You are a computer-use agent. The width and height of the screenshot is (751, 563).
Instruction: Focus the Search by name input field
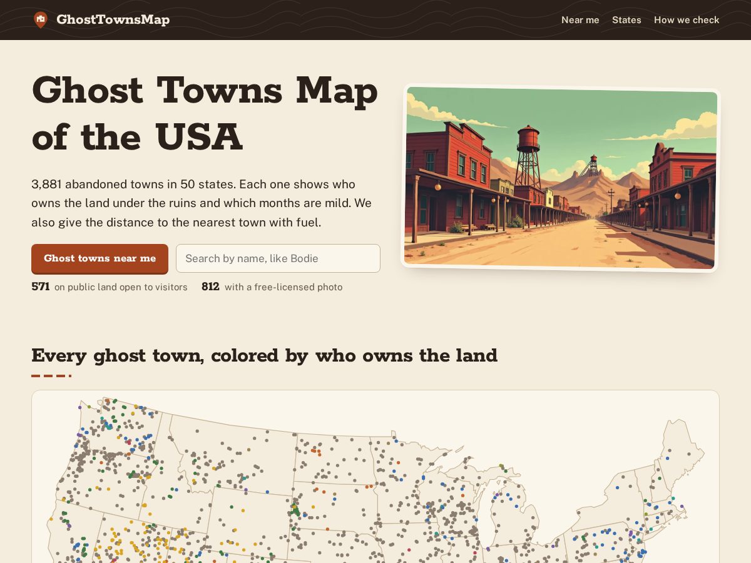278,258
